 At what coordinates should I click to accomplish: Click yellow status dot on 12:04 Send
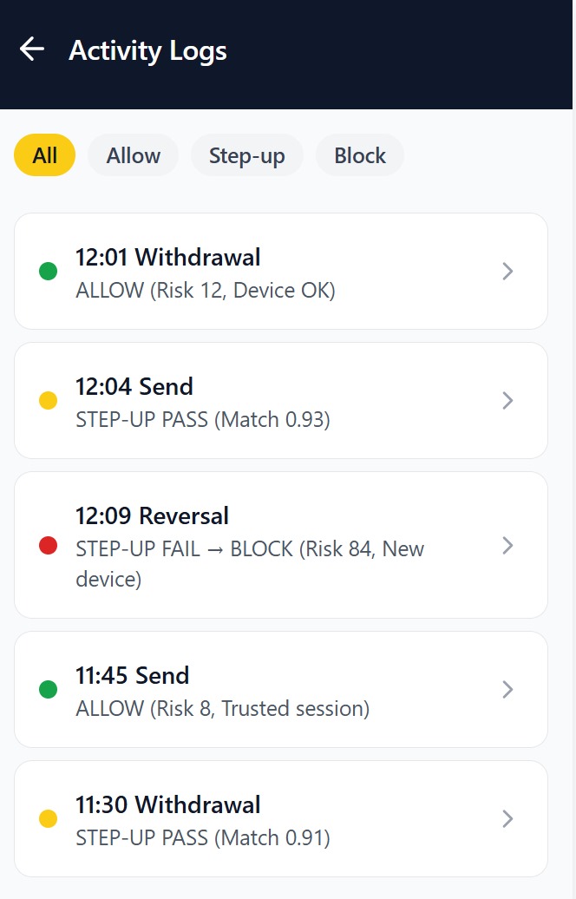(x=49, y=401)
